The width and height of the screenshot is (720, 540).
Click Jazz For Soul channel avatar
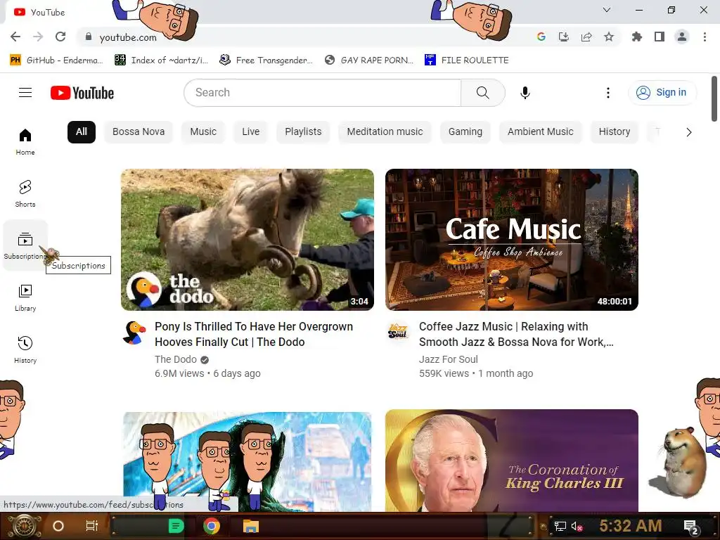point(398,330)
